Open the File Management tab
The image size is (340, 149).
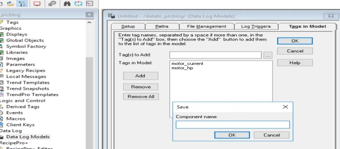[x=206, y=26]
